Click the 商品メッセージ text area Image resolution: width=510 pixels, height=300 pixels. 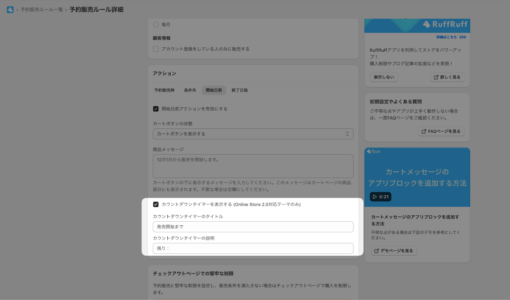253,166
